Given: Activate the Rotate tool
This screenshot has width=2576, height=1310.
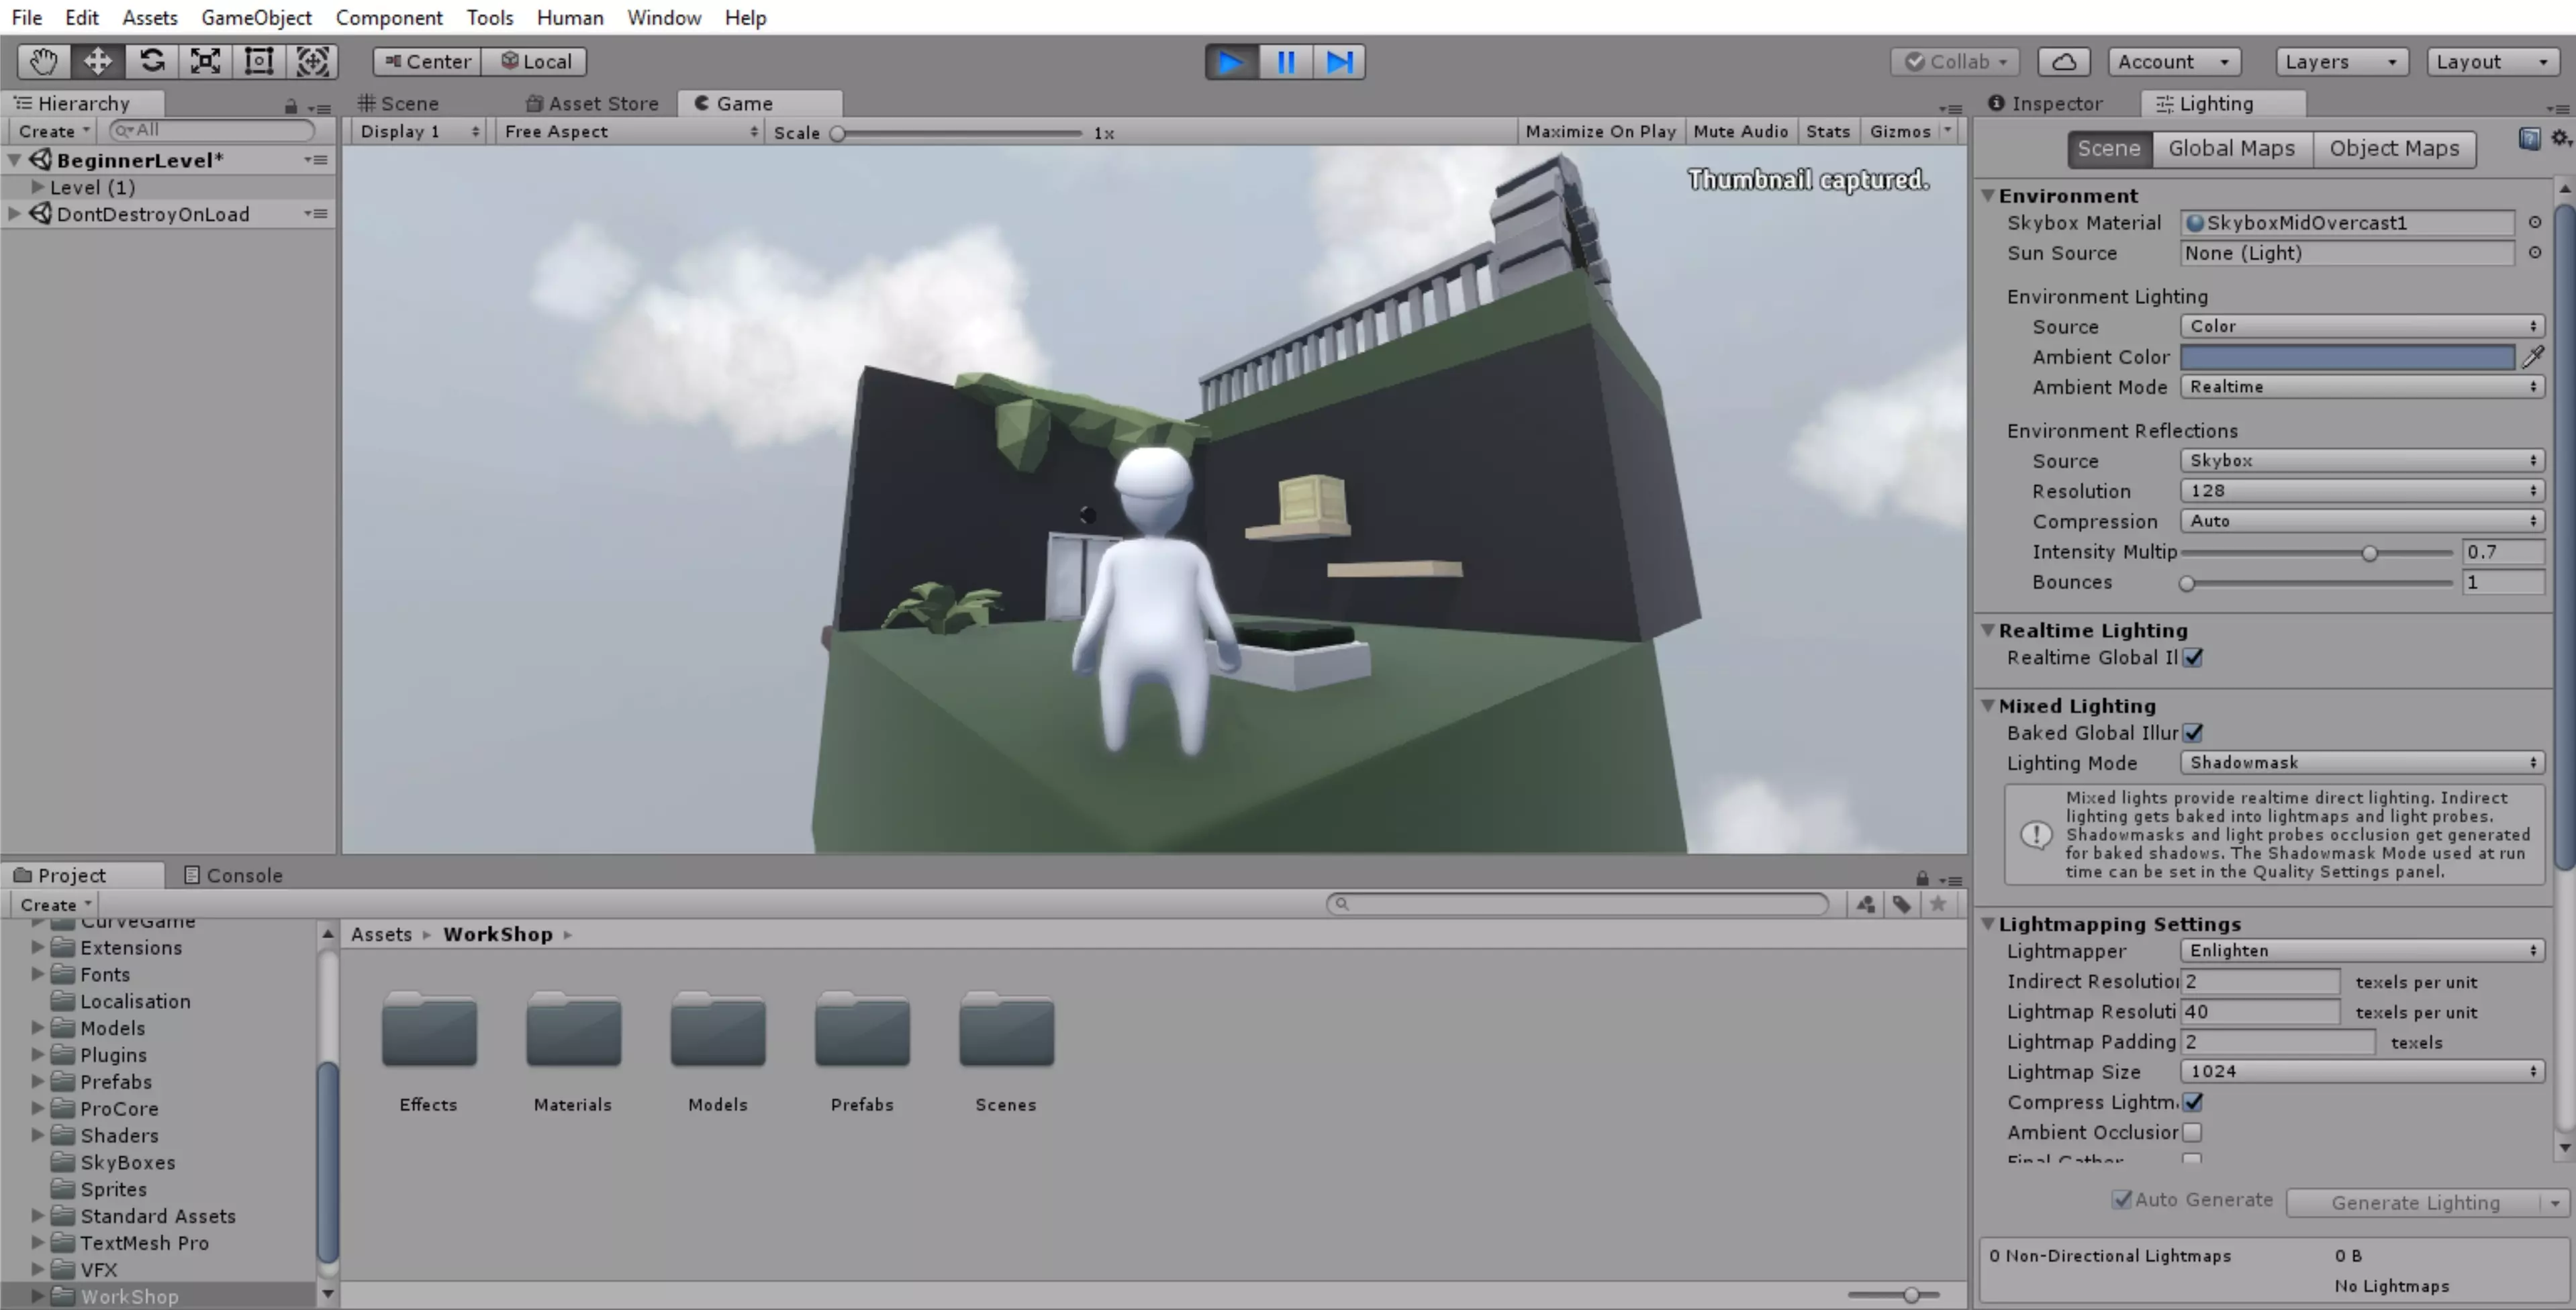Looking at the screenshot, I should [x=152, y=62].
